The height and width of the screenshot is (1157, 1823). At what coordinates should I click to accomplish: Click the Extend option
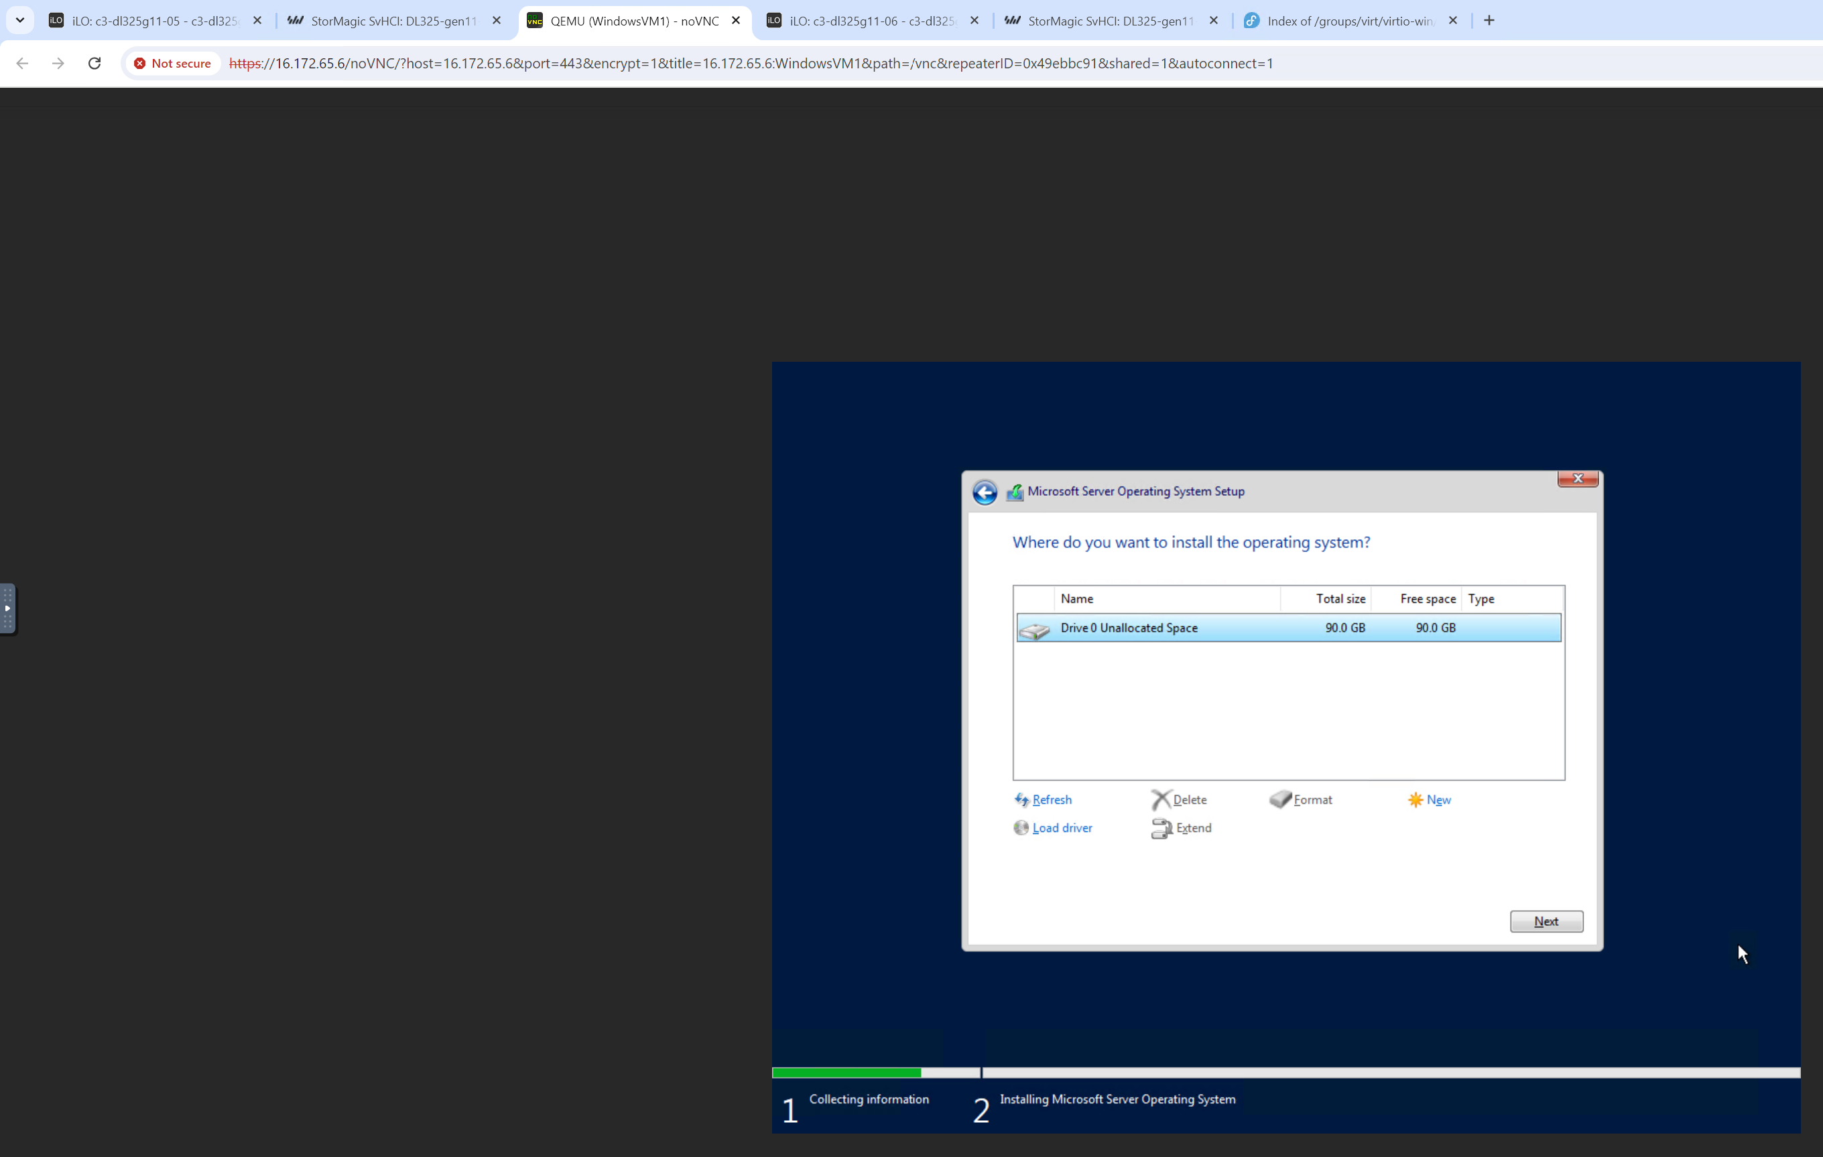(1193, 828)
